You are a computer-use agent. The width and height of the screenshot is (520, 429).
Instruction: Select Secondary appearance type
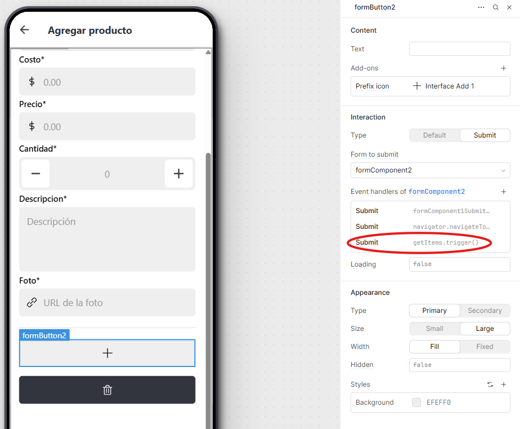[x=485, y=311]
